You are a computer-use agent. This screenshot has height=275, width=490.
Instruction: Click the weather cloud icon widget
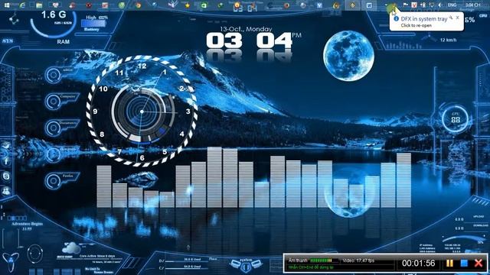[x=71, y=248]
